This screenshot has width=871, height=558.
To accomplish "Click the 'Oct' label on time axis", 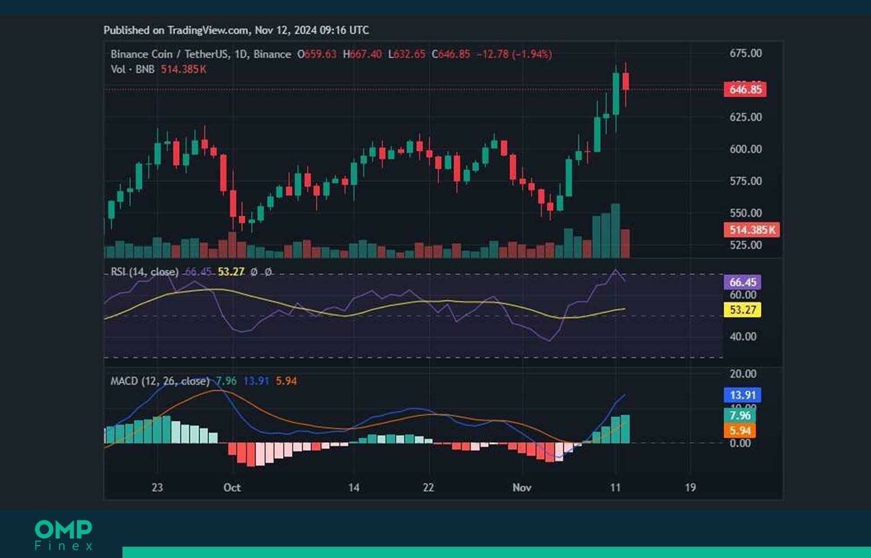I will (232, 488).
